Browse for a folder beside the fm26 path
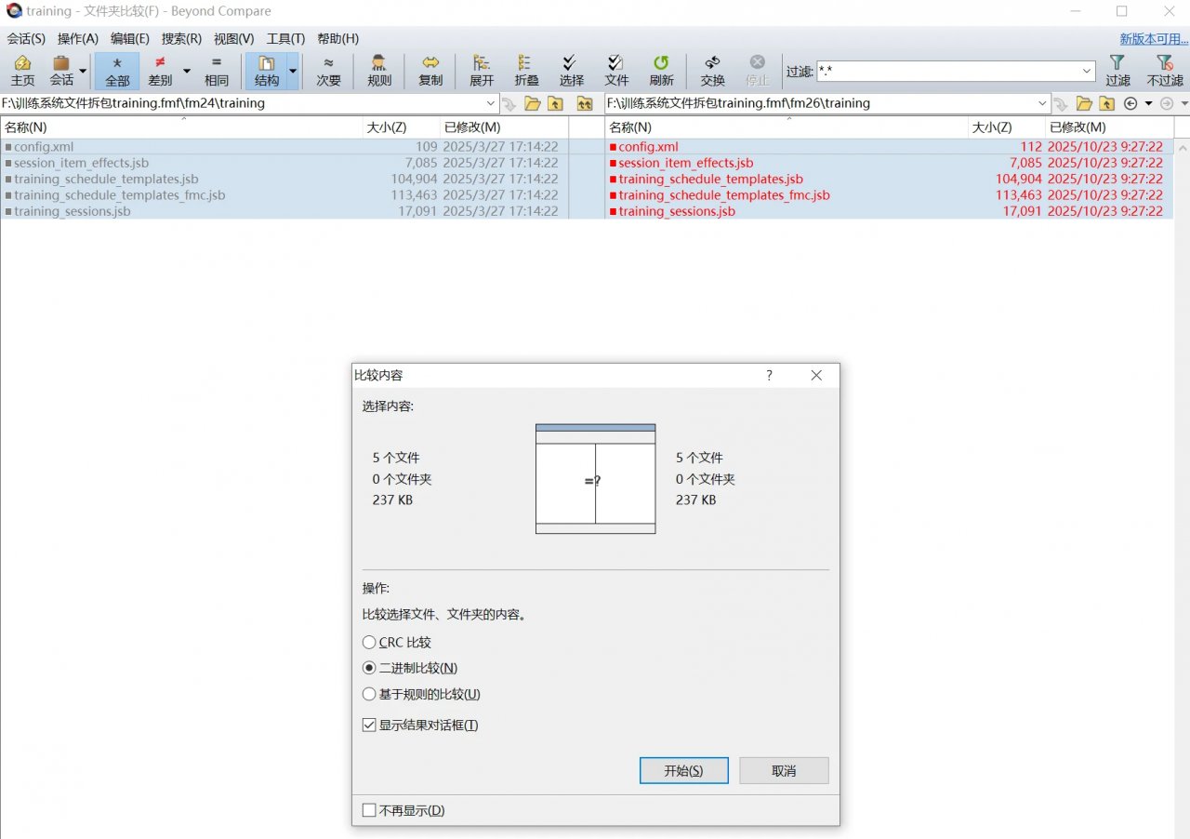 tap(1084, 103)
